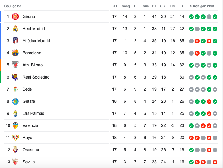Click the Câu lạc bộ column header
Screen dimensions: 223x168
point(13,6)
